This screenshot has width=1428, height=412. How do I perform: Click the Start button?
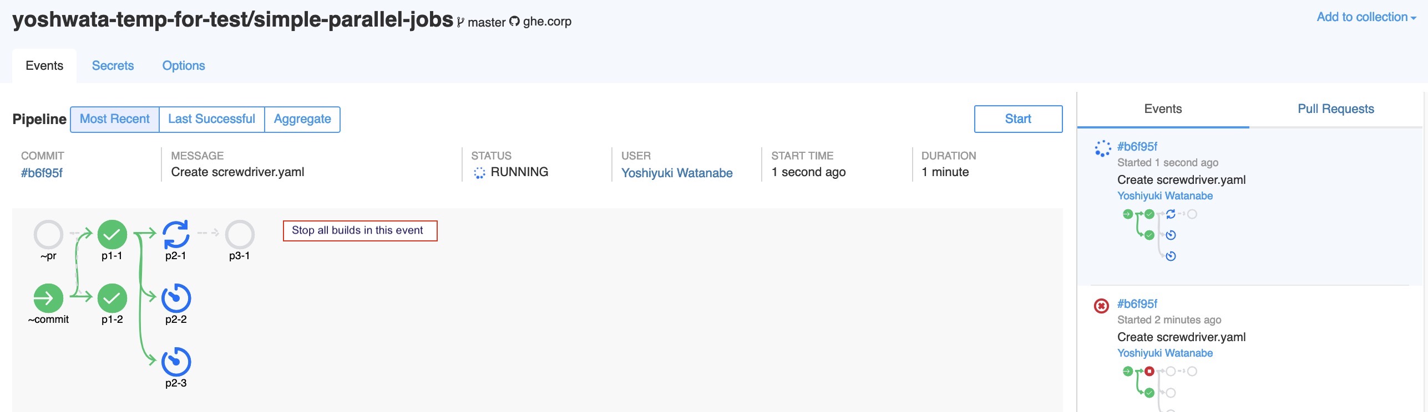[1018, 119]
